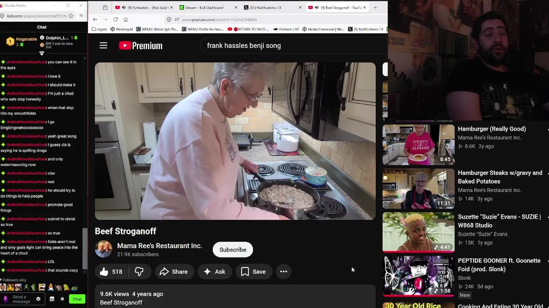Click AnthoIKinsidiousFool username on 'LOL' message
Viewport: 549px width, 308px height.
coord(26,262)
